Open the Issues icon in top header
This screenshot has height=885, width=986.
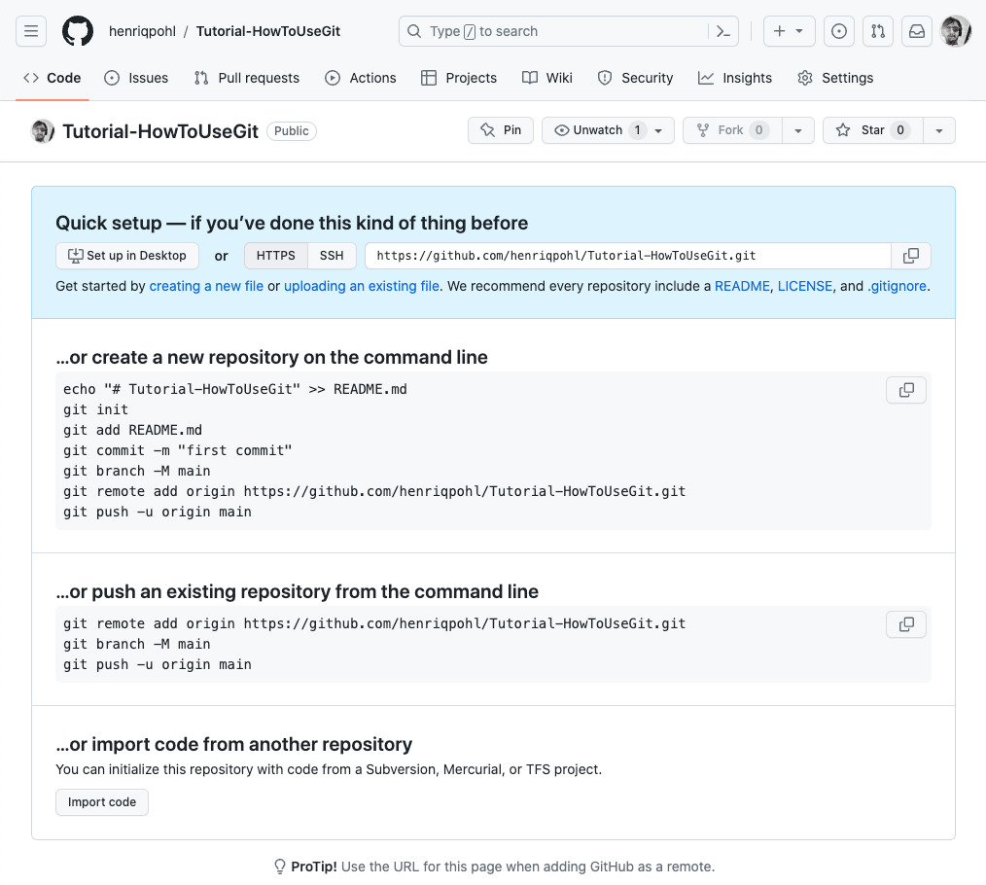[x=839, y=31]
